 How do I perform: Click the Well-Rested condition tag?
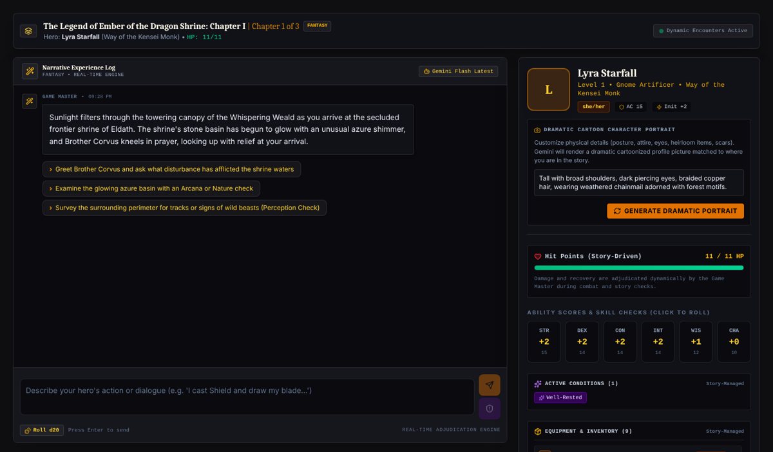(x=560, y=398)
